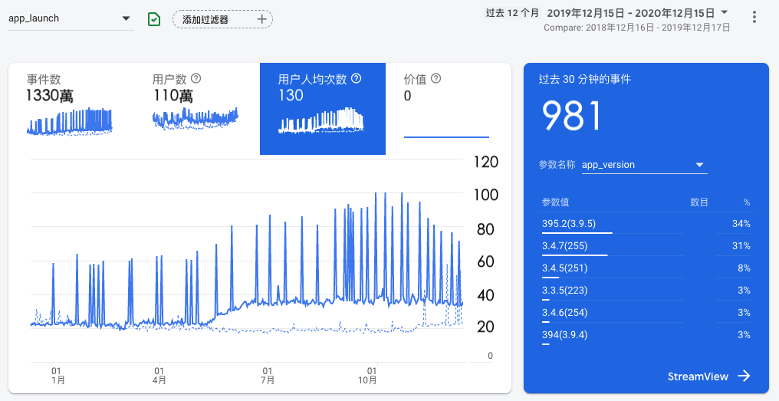Click help icon next to 用户人均次数

click(356, 78)
